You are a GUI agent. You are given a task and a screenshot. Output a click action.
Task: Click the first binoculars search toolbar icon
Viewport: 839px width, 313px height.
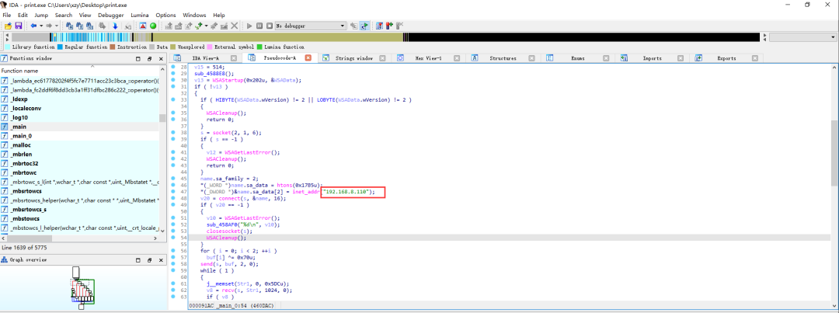coord(69,26)
